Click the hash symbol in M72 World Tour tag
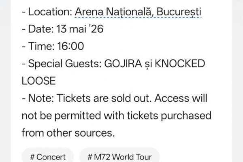 point(90,157)
